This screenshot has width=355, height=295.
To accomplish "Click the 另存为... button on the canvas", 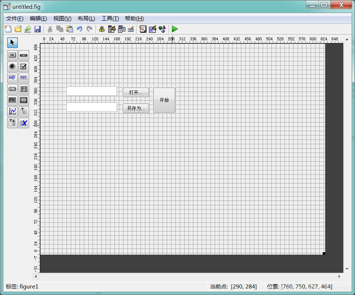I will click(x=136, y=108).
